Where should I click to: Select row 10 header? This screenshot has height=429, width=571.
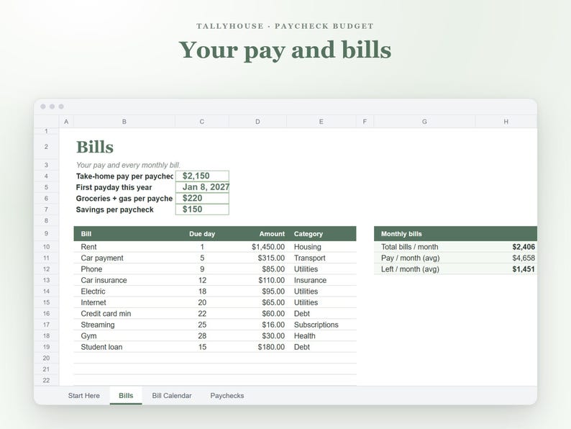coord(46,247)
